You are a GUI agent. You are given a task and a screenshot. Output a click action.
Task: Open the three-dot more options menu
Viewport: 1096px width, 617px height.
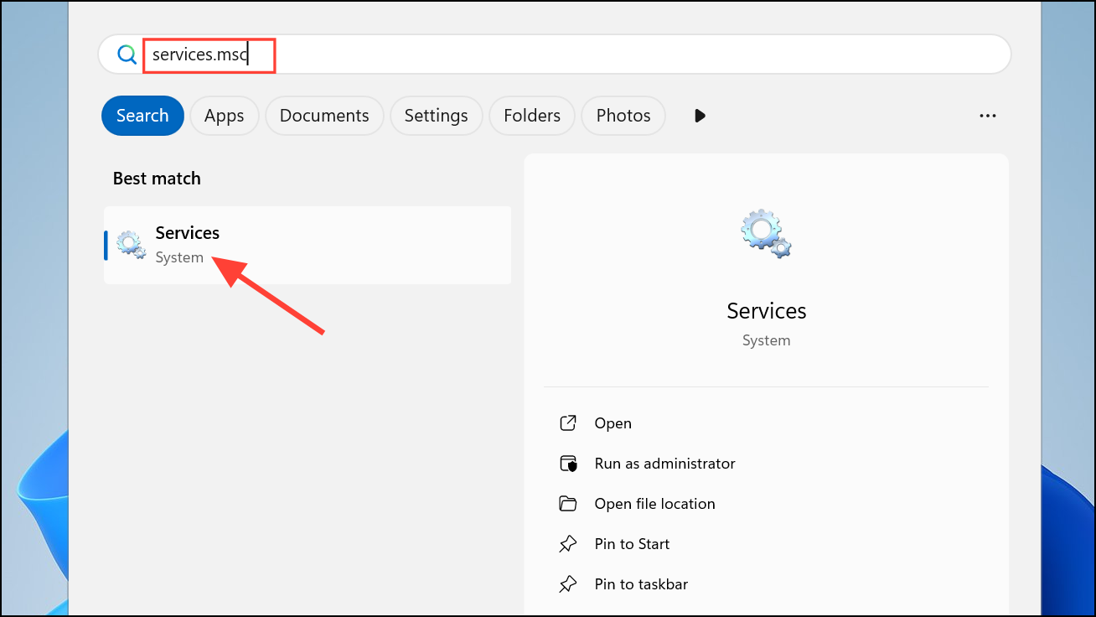(988, 116)
